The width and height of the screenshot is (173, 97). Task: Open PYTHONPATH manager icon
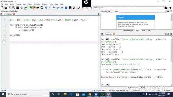(83, 8)
